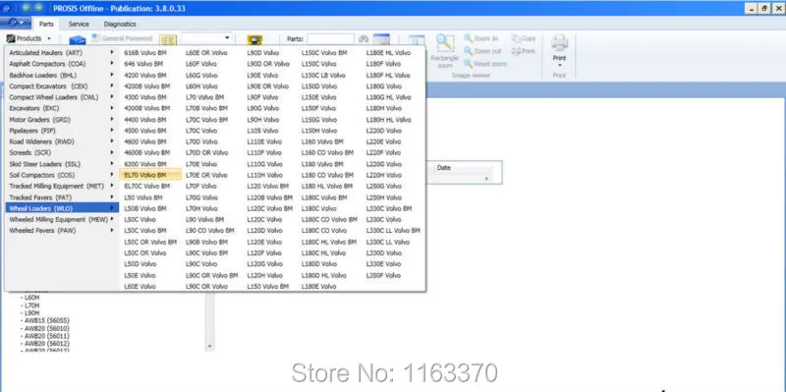The height and width of the screenshot is (392, 786).
Task: Expand Tracked Milling Equipment (MET) submenu
Action: (x=61, y=186)
